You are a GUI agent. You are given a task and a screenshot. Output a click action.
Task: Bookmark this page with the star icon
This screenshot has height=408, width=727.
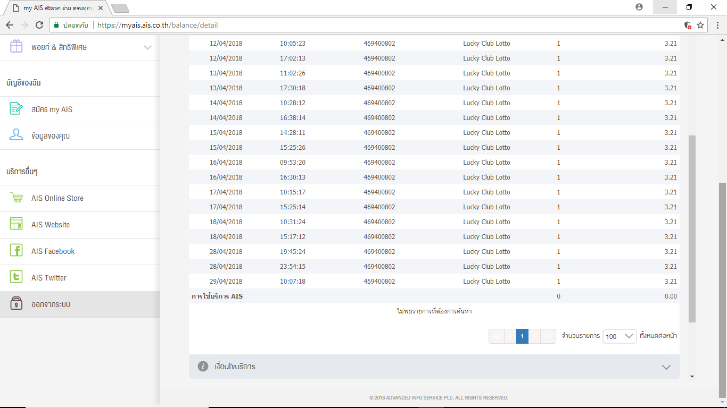(700, 25)
